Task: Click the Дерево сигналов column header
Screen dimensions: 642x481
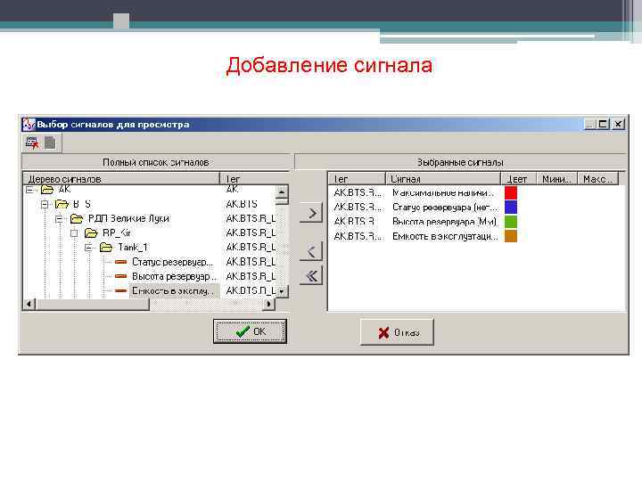Action: pos(121,179)
